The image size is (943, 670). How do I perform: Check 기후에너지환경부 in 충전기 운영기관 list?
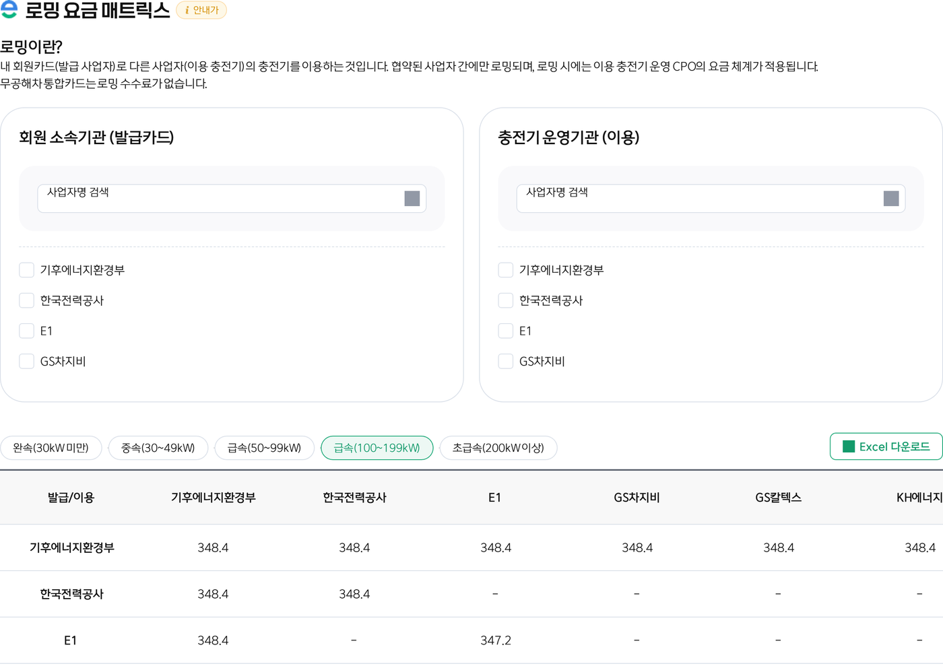click(506, 270)
